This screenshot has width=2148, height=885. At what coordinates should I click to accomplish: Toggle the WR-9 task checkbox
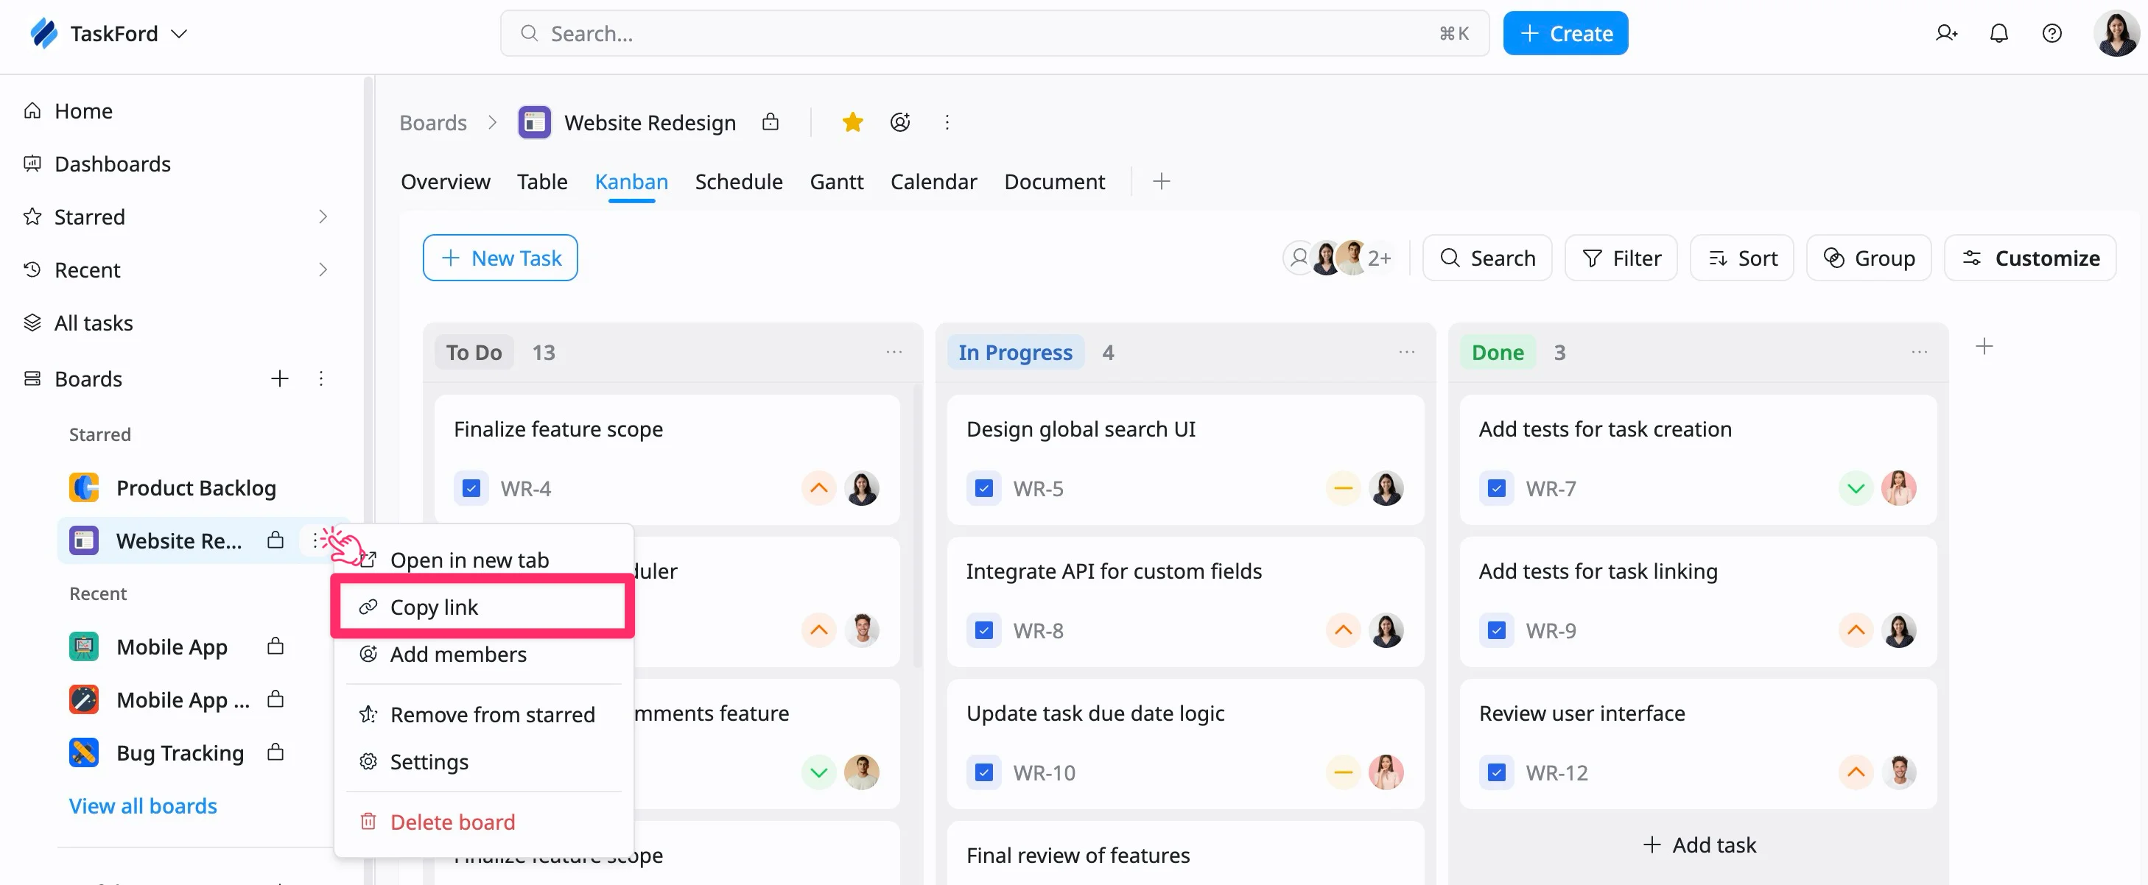click(x=1497, y=630)
